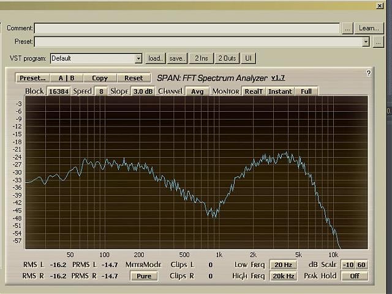Change the Block size value 16384
Screen dimensions: 392x294
click(59, 91)
